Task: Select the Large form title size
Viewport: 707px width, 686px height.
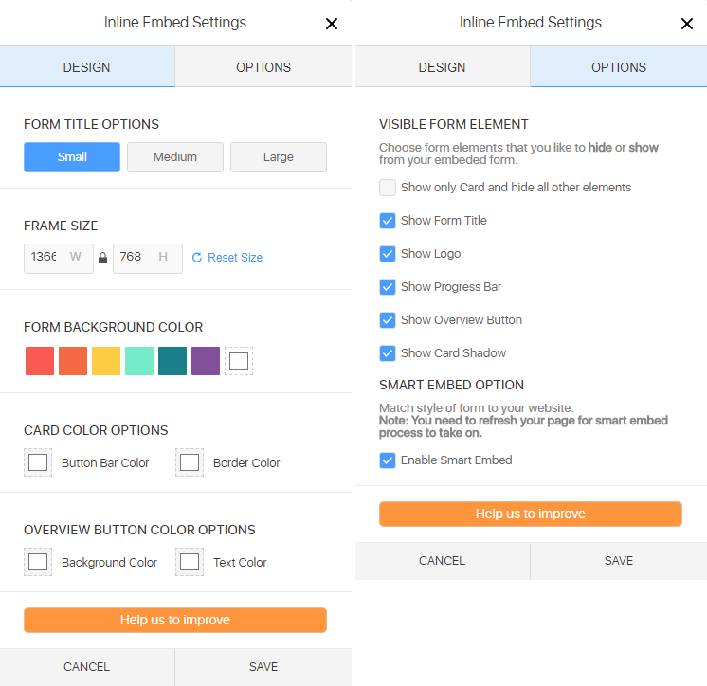Action: tap(279, 157)
